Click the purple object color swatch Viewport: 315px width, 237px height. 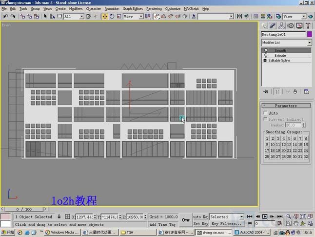pos(310,34)
